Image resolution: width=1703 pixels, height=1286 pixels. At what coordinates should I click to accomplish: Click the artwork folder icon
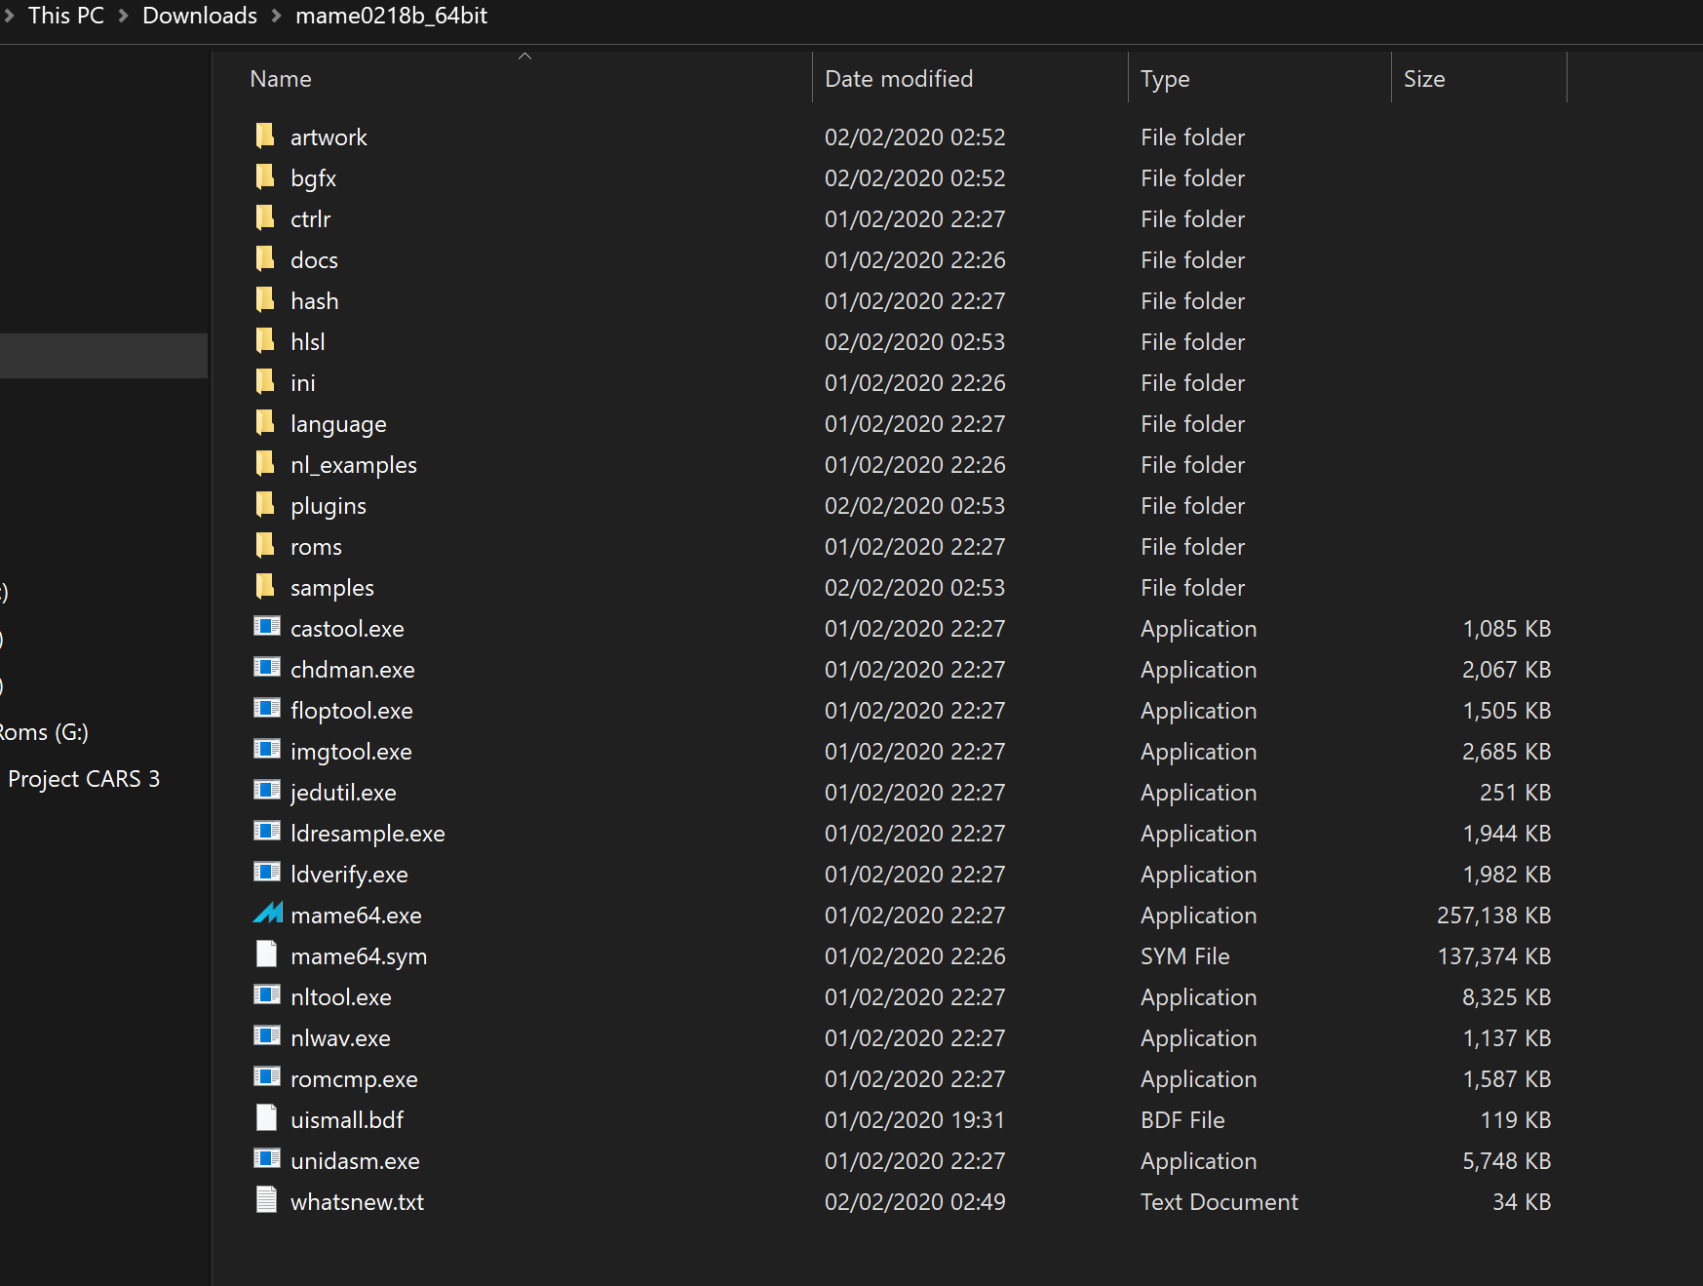pos(265,136)
